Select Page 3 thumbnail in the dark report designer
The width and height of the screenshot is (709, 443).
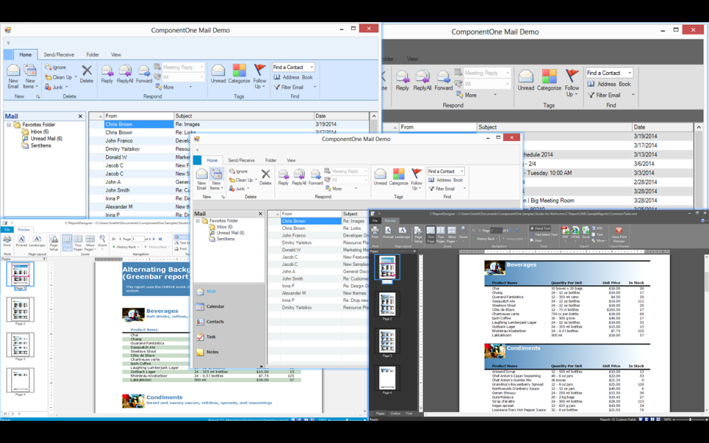tap(387, 341)
